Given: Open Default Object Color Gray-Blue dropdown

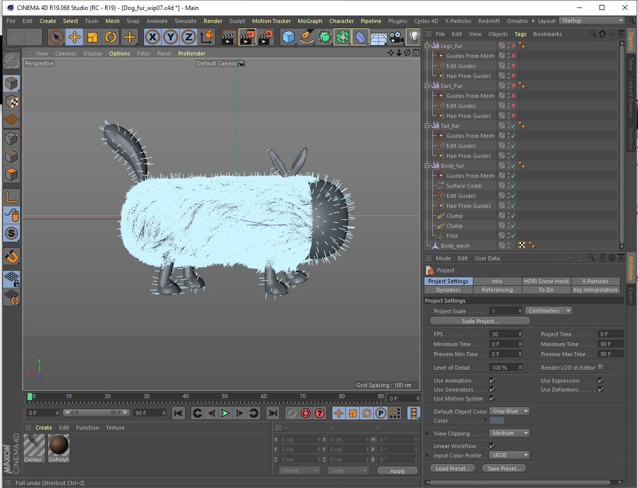Looking at the screenshot, I should pos(509,411).
